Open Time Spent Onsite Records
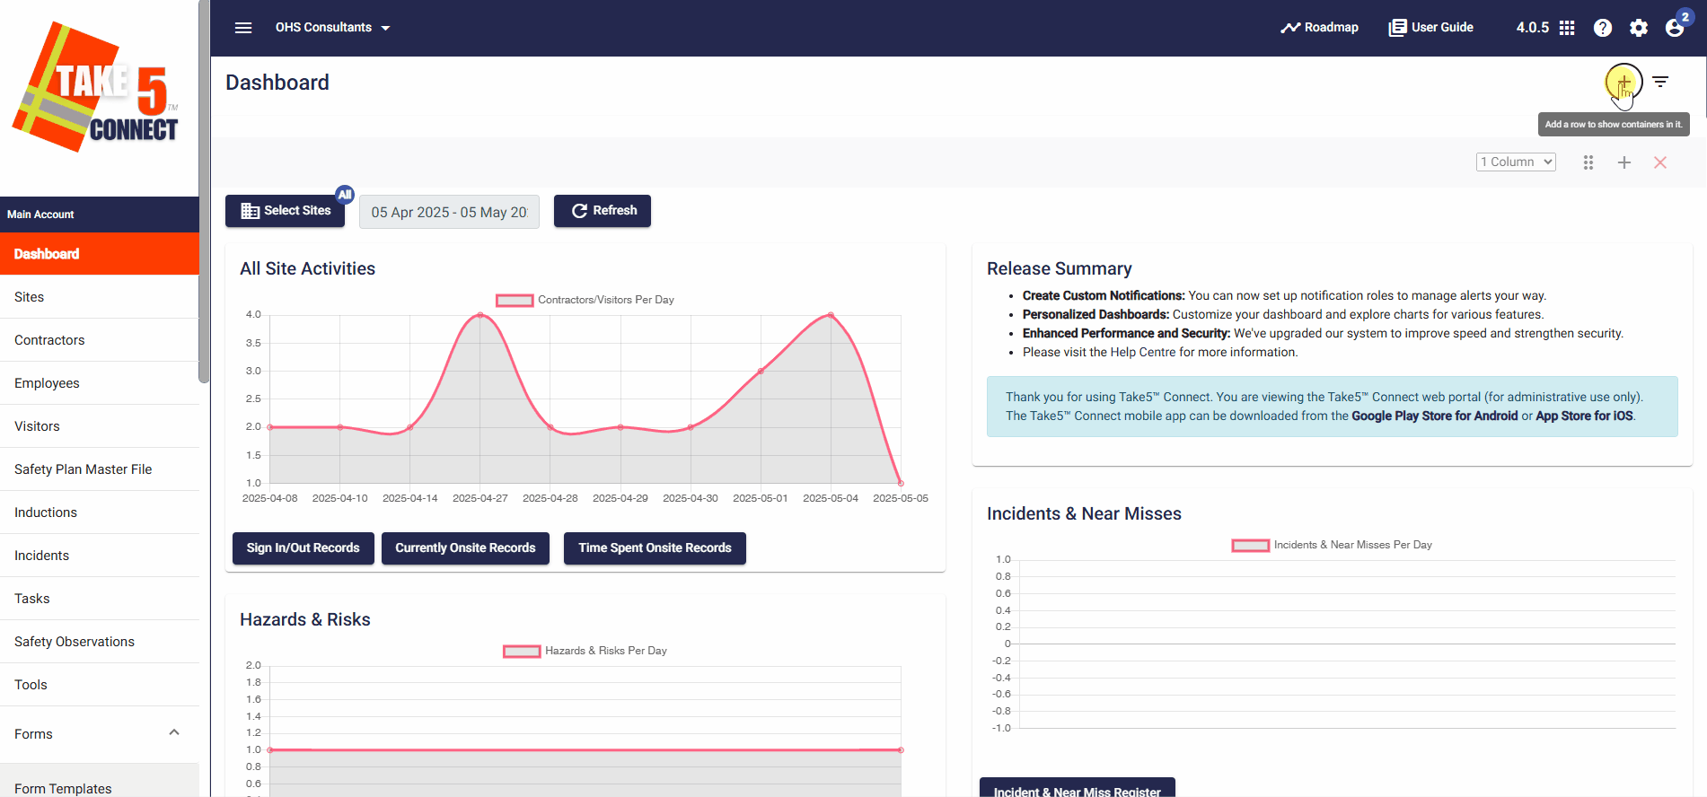 pos(655,548)
